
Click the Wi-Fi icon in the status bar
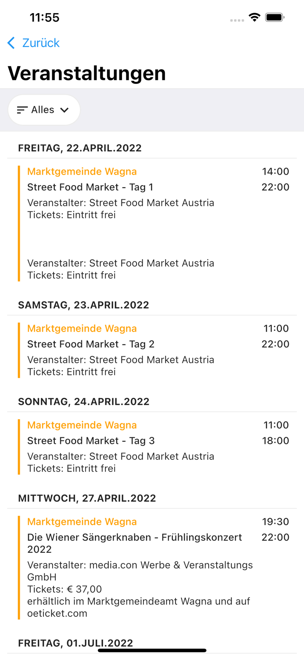[255, 18]
